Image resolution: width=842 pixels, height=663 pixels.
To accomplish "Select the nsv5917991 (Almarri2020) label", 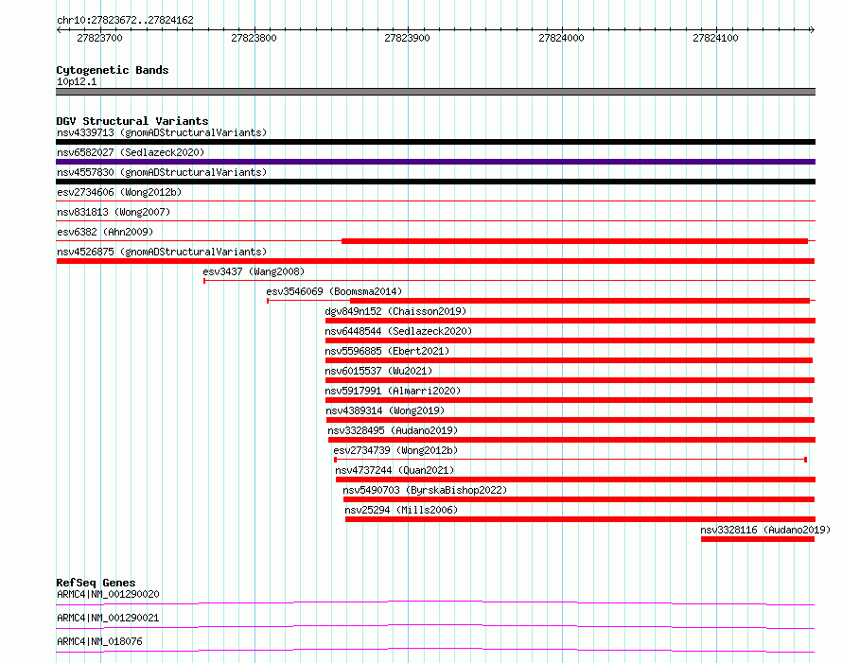I will [393, 391].
